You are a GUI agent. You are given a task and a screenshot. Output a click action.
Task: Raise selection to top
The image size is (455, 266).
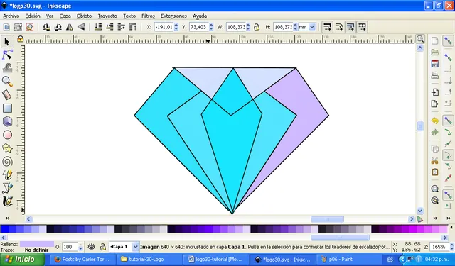point(133,27)
